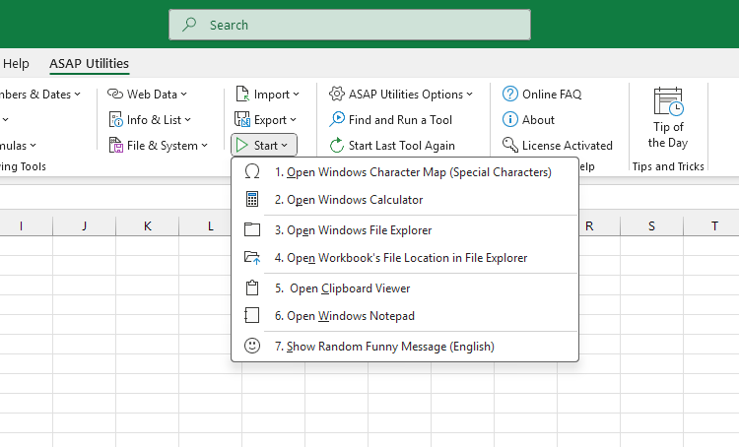Click the green restart arrow icon
Screen dimensions: 739x447
tap(337, 146)
